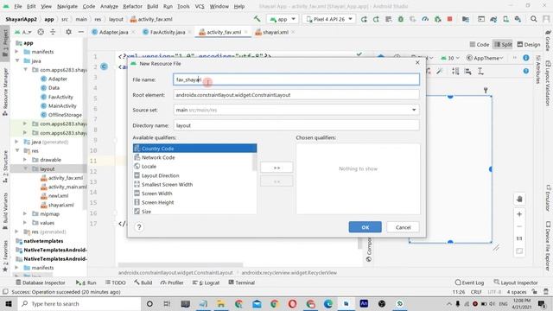553x311 pixels.
Task: Open the Emulator side tool window
Action: pyautogui.click(x=548, y=198)
